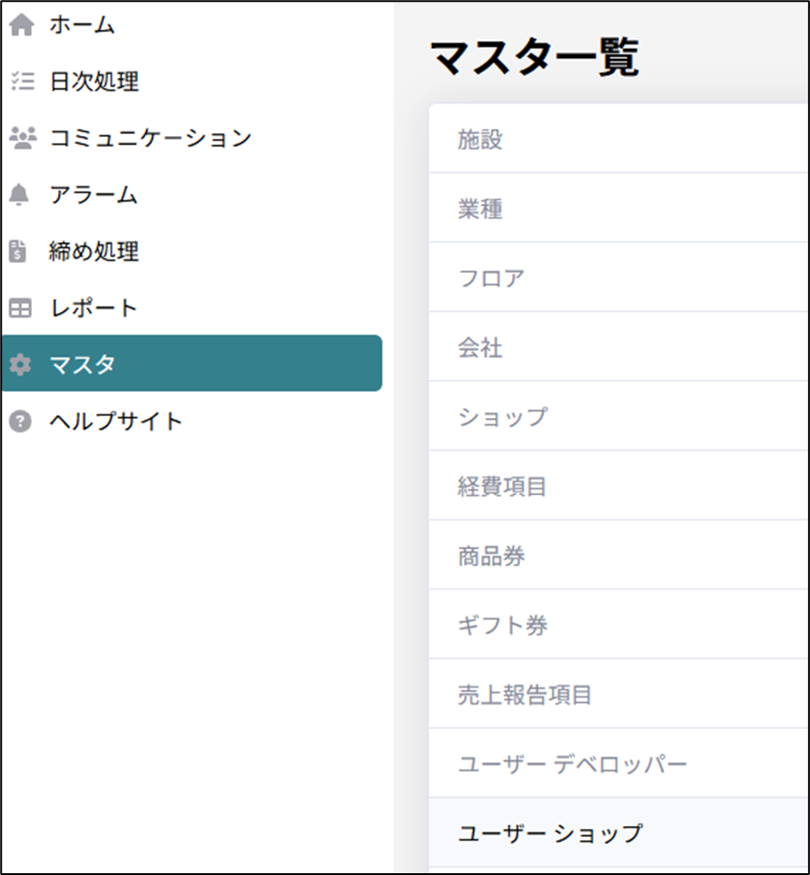Select 施設 from master list

[480, 140]
